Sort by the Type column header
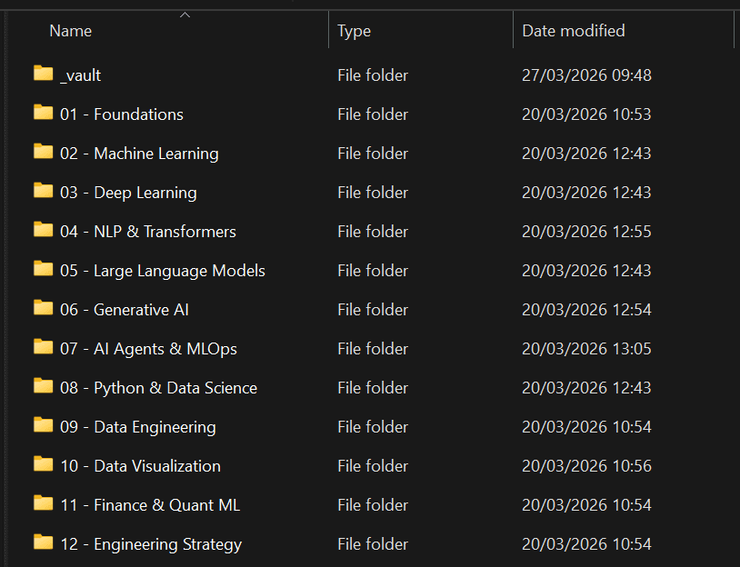Viewport: 740px width, 567px height. (354, 31)
